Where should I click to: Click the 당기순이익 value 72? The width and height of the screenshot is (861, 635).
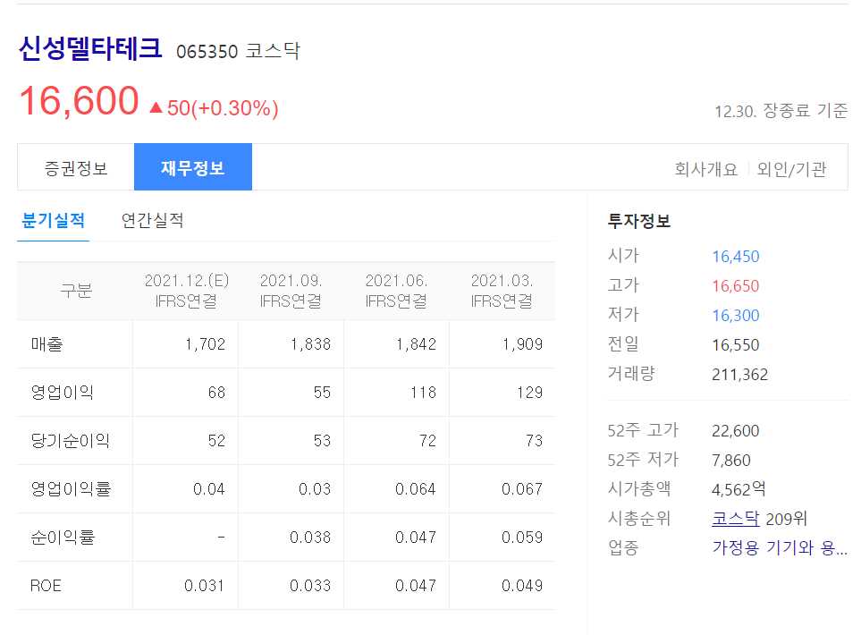pos(427,441)
